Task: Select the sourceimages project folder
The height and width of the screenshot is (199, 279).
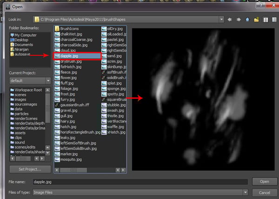Action: tap(24, 104)
